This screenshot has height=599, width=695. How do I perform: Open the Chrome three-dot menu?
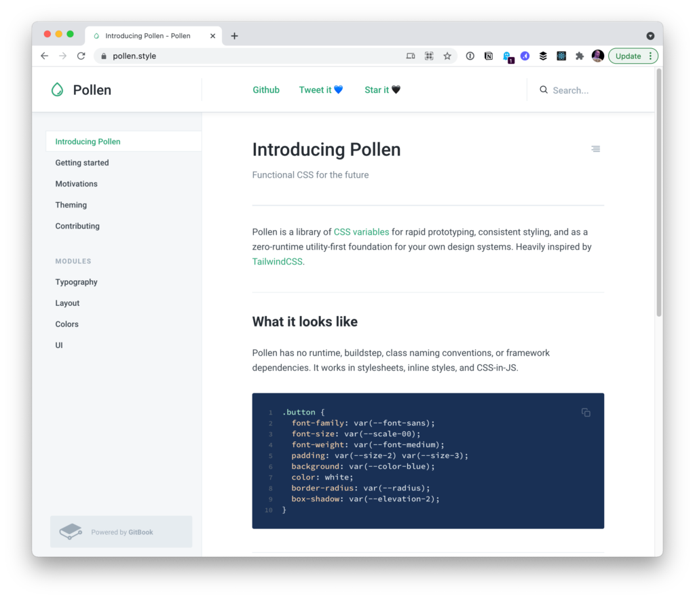click(650, 56)
